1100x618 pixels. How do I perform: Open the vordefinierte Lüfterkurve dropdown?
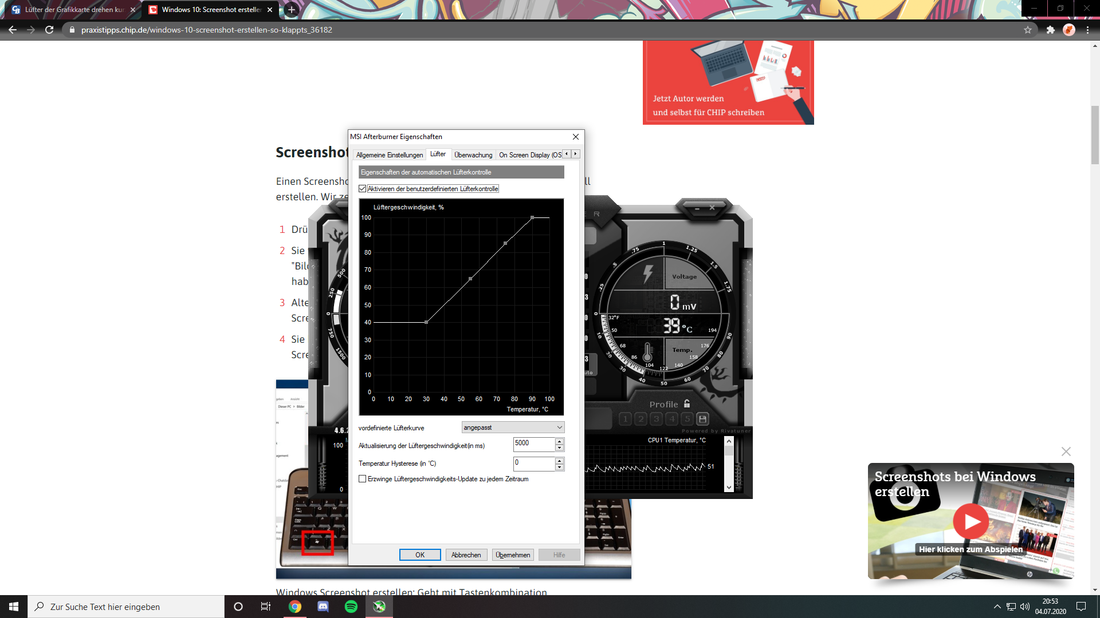[513, 427]
